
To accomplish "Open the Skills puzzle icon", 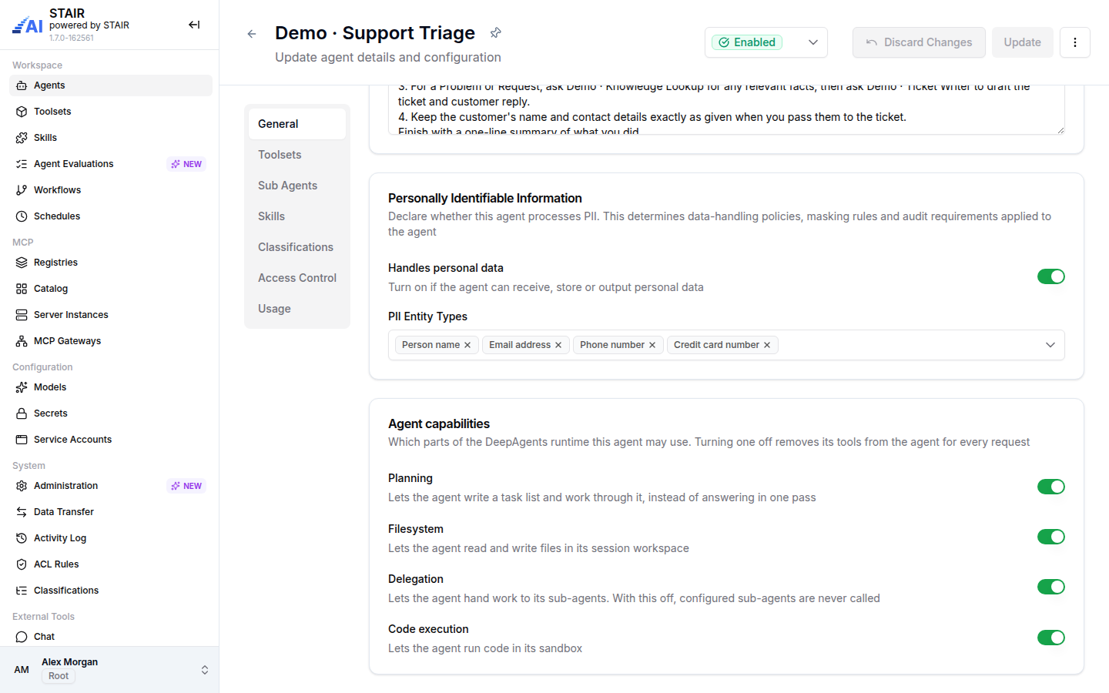I will (22, 138).
